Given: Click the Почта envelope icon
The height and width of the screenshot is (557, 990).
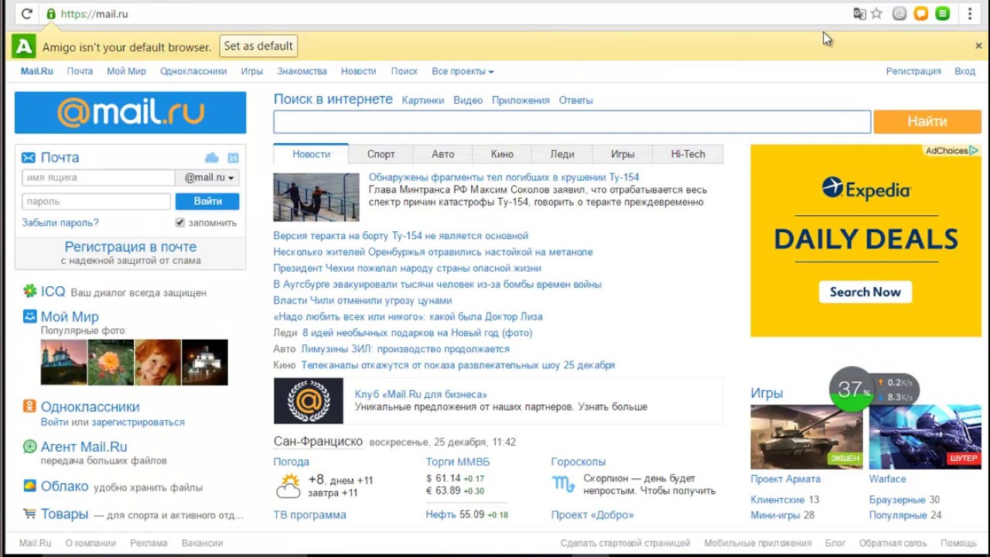Looking at the screenshot, I should click(x=29, y=157).
